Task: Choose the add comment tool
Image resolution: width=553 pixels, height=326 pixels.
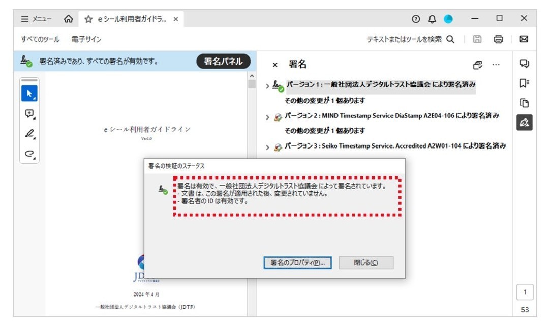Action: [29, 113]
